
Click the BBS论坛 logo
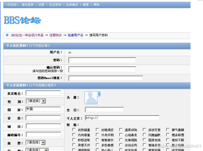pyautogui.click(x=22, y=20)
